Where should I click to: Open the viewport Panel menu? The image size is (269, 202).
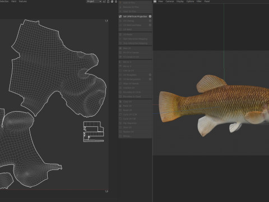pyautogui.click(x=207, y=1)
